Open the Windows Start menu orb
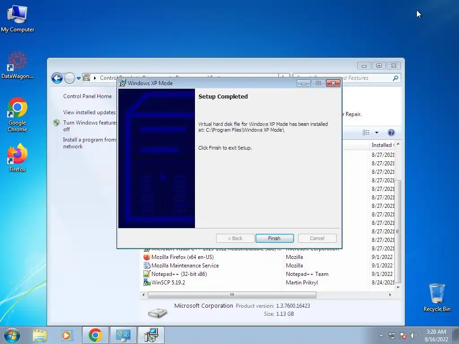 click(12, 335)
